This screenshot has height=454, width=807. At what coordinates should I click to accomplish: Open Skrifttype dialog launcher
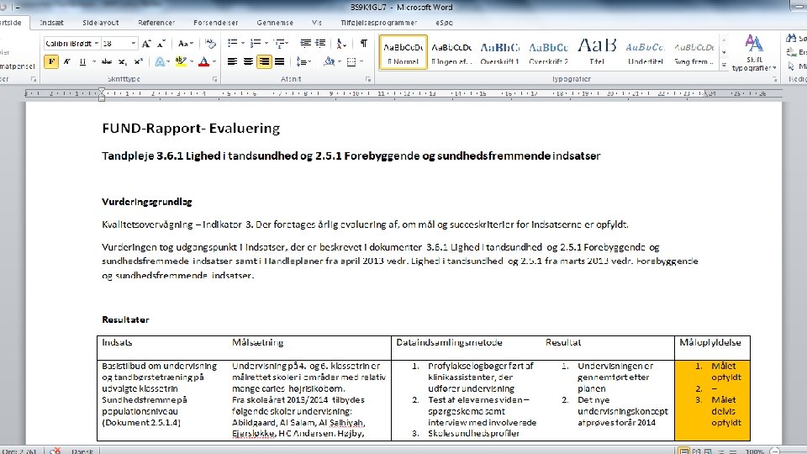[x=214, y=79]
